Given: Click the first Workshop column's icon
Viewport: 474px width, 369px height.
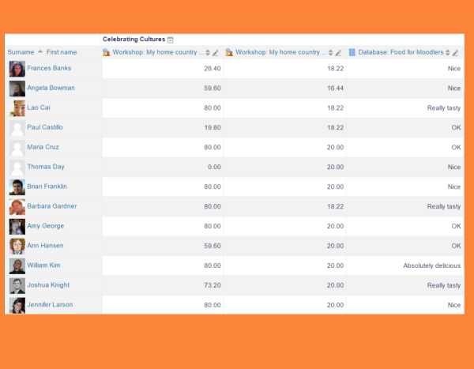Looking at the screenshot, I should pos(107,52).
